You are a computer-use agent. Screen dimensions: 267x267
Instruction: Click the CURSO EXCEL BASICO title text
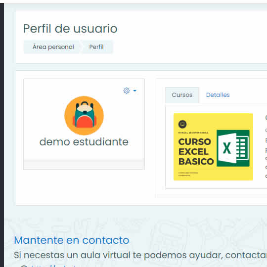point(196,152)
